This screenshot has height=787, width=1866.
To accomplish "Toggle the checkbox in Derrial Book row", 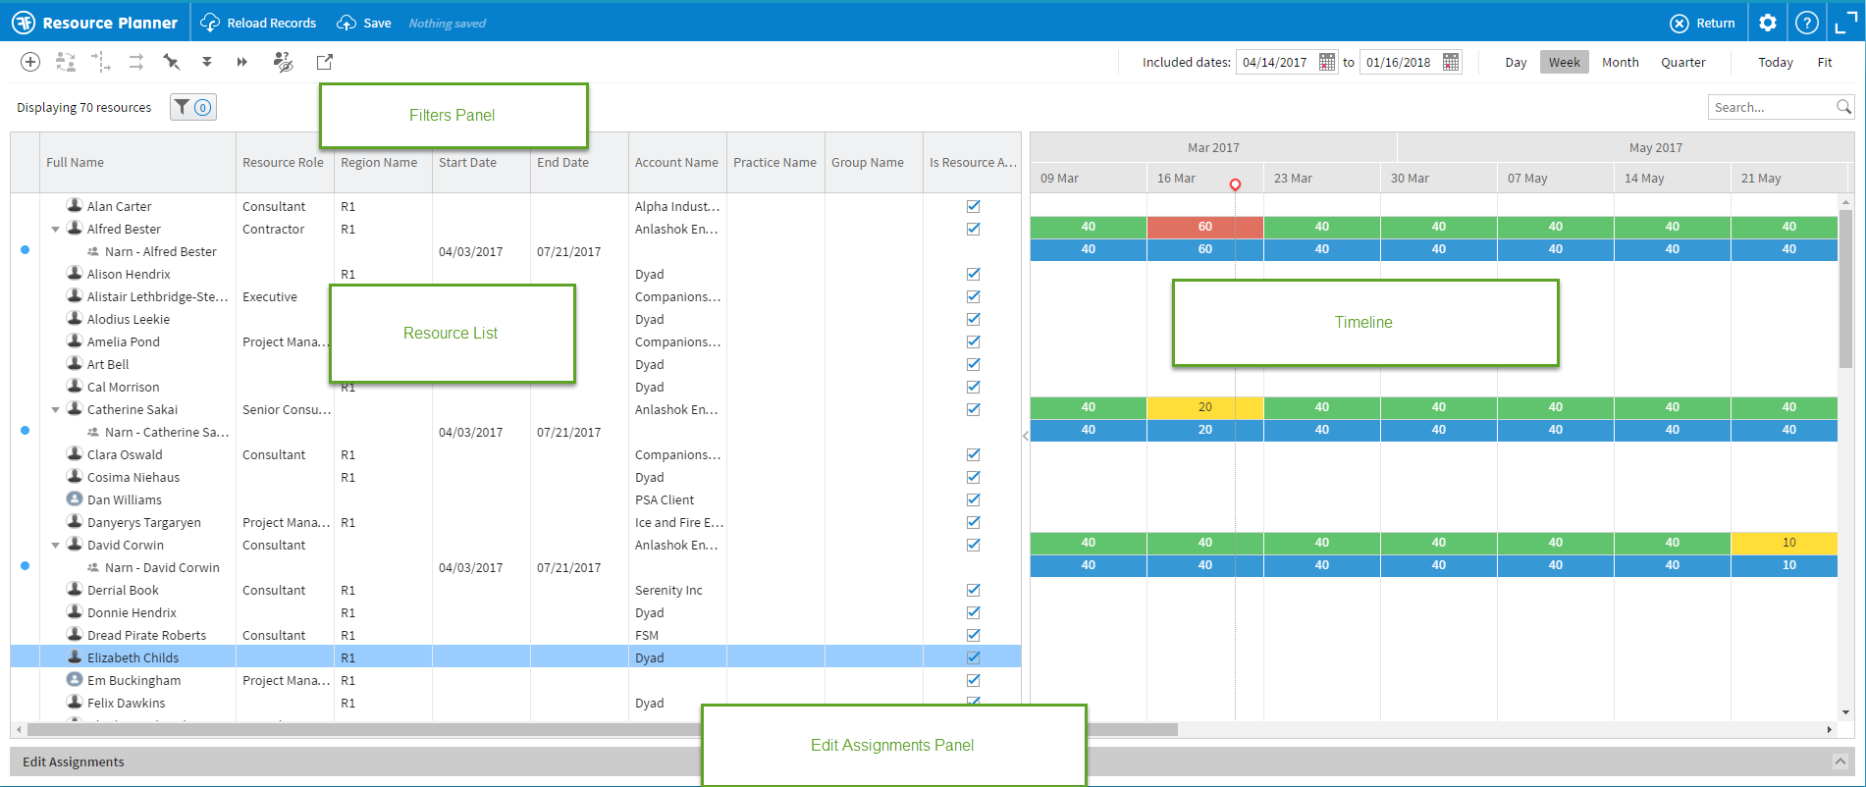I will click(x=973, y=590).
